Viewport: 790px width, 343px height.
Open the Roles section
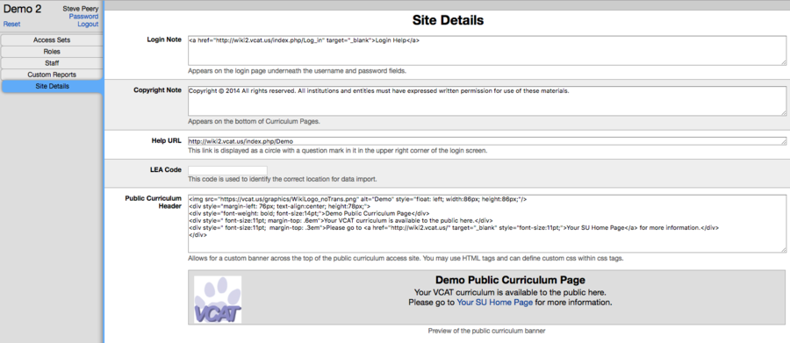click(x=52, y=52)
